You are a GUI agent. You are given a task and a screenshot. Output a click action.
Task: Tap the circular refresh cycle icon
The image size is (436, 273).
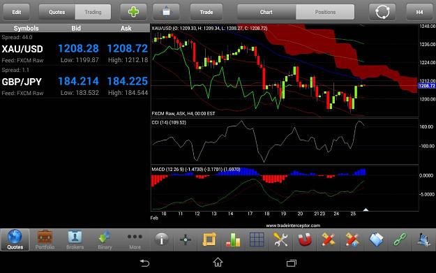click(382, 12)
